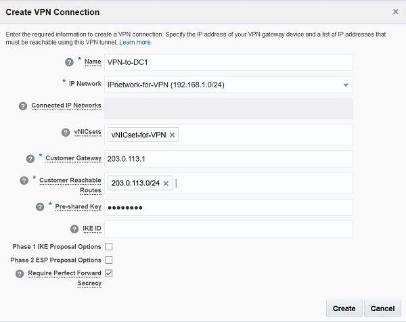406x322 pixels.
Task: Click the help icon beside Name
Action: point(69,62)
